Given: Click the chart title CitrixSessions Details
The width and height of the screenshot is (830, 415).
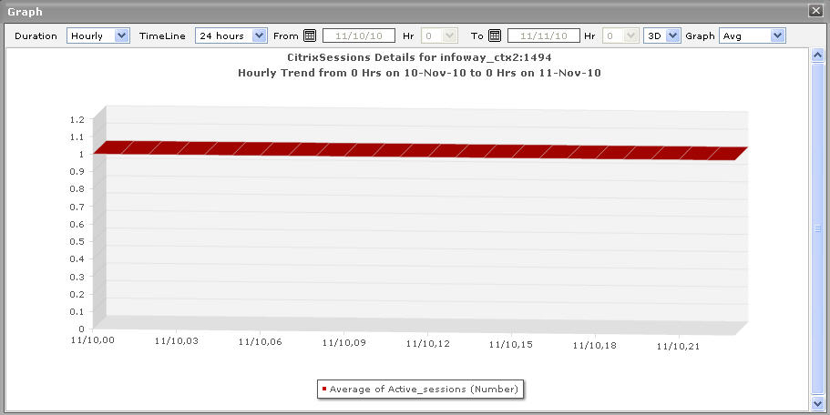Looking at the screenshot, I should pos(419,56).
